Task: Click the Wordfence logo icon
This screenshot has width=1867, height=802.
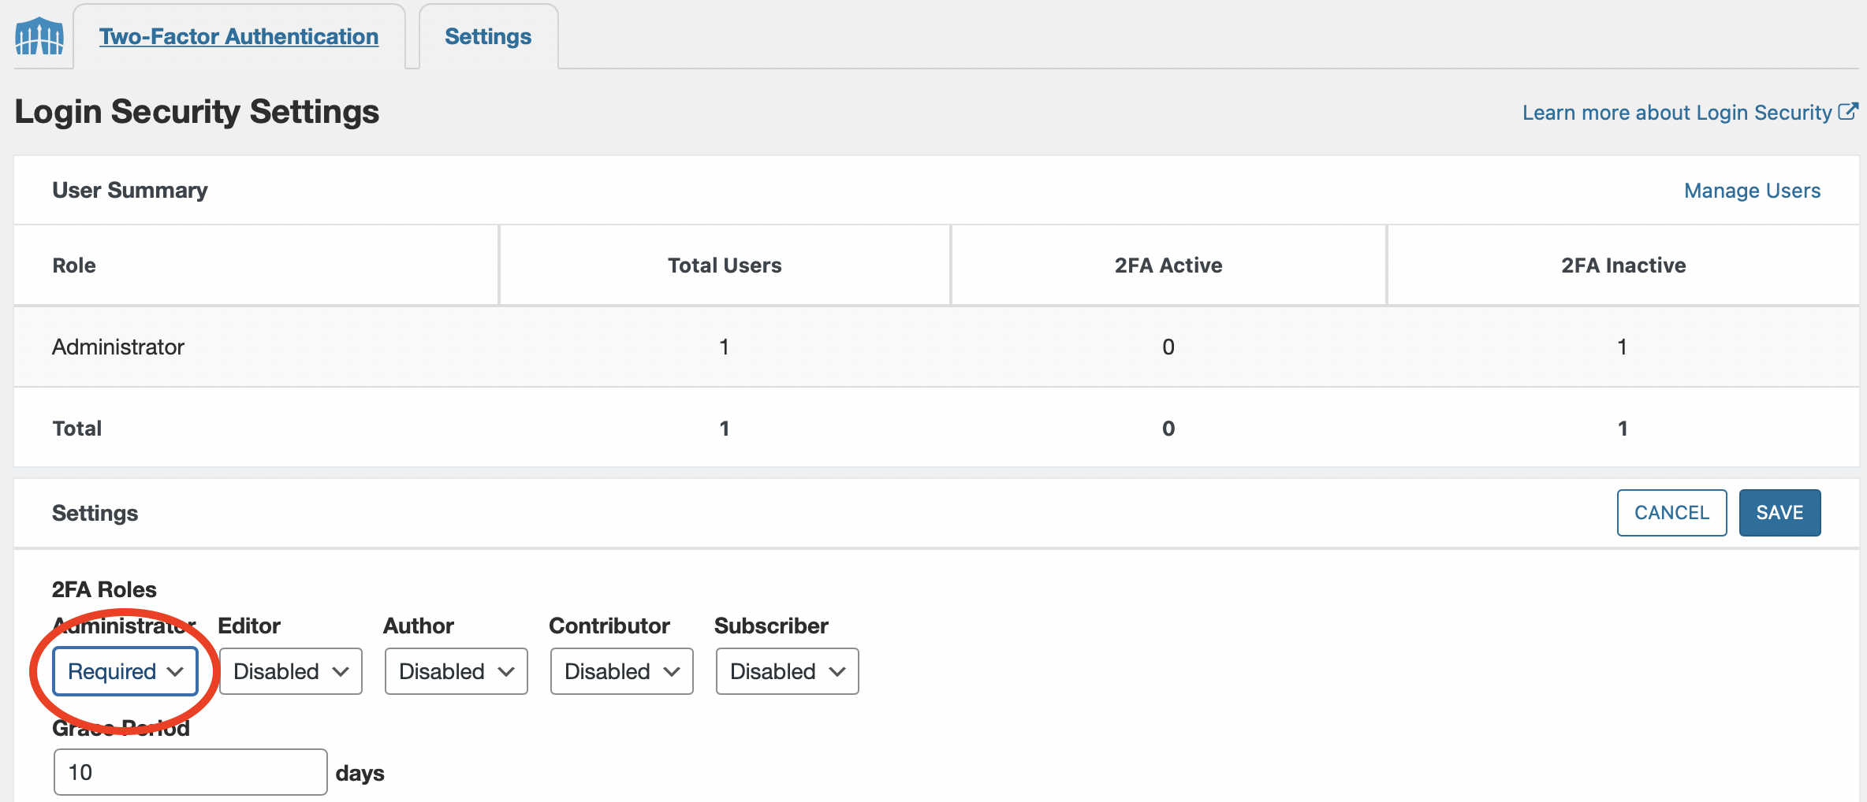Action: click(39, 36)
